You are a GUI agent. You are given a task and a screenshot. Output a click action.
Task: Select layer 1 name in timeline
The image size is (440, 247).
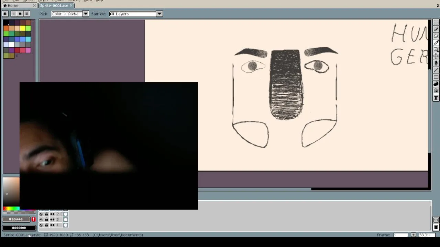59,225
